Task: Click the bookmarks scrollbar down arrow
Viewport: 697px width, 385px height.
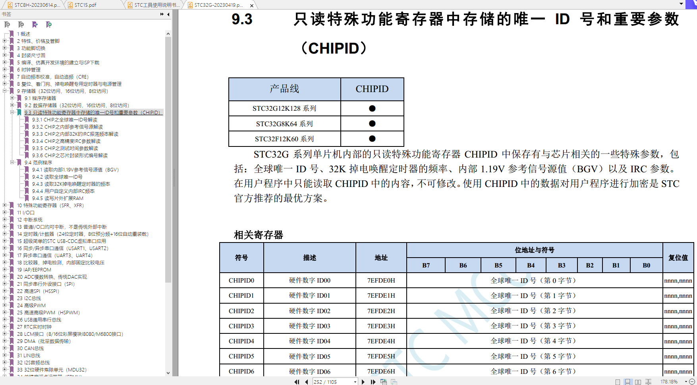Action: point(168,373)
